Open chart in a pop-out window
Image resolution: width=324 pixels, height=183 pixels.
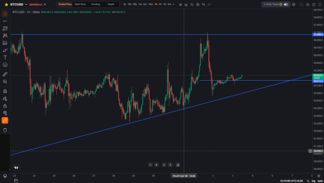[314, 5]
